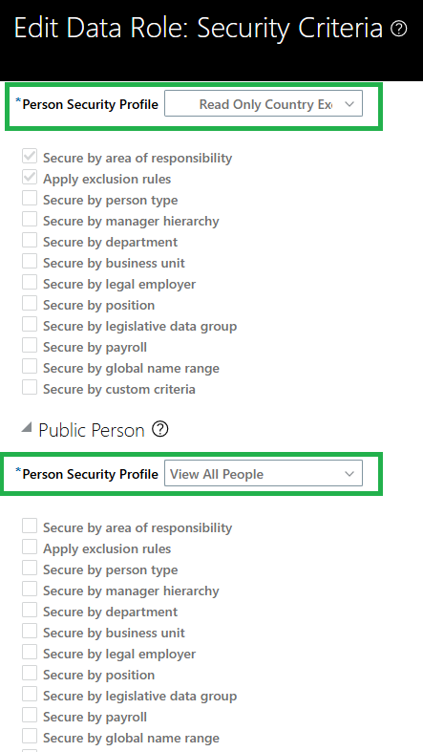Collapse the Public Person section triangle
This screenshot has width=423, height=752.
click(27, 428)
